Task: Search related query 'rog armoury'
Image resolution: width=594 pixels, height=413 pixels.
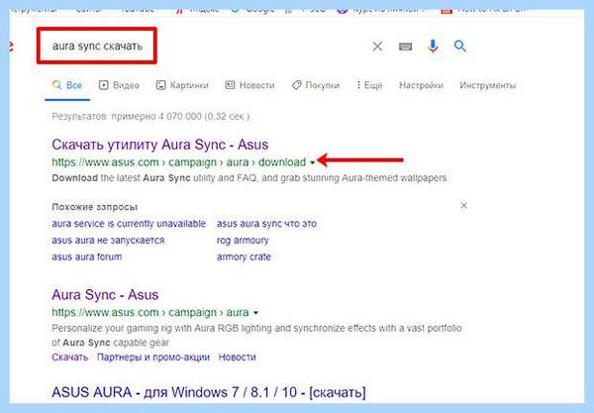Action: 243,241
